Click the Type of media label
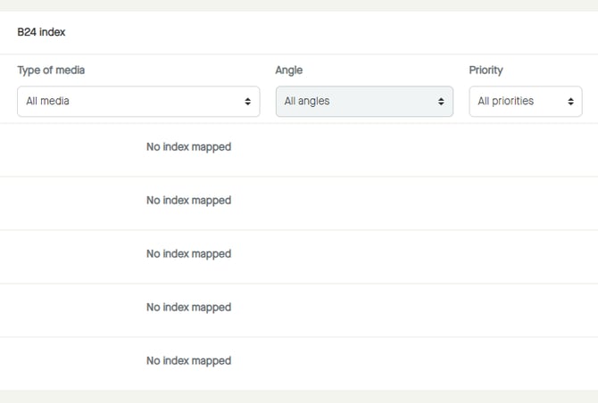Image resolution: width=598 pixels, height=403 pixels. click(51, 70)
